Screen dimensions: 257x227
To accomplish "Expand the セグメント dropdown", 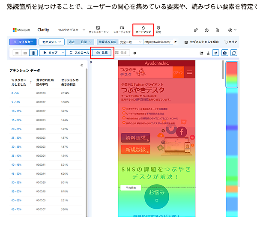I will click(51, 42).
